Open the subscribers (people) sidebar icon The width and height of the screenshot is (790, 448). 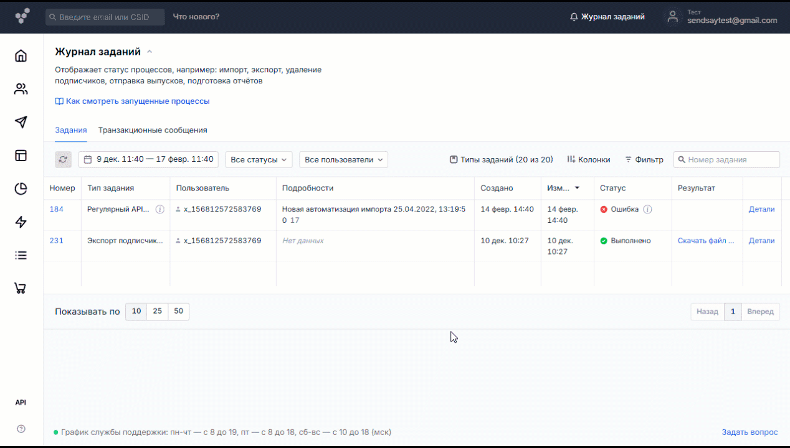(x=21, y=89)
